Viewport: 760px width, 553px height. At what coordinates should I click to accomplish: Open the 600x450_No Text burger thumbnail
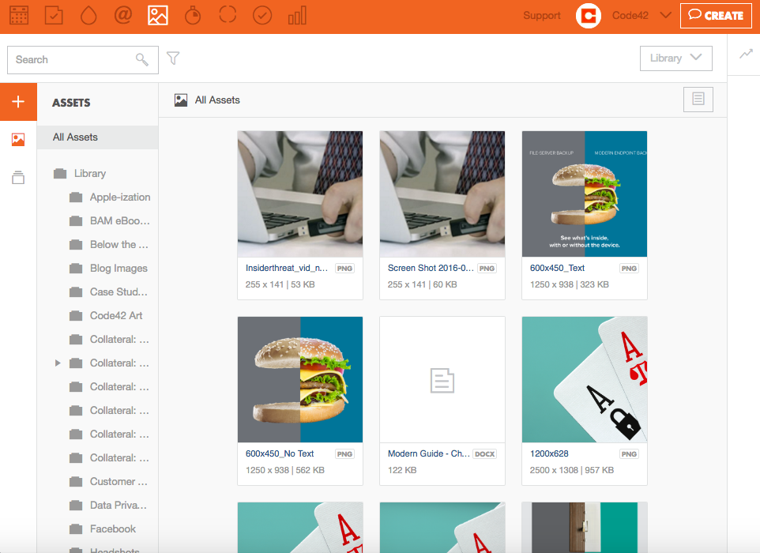(300, 379)
